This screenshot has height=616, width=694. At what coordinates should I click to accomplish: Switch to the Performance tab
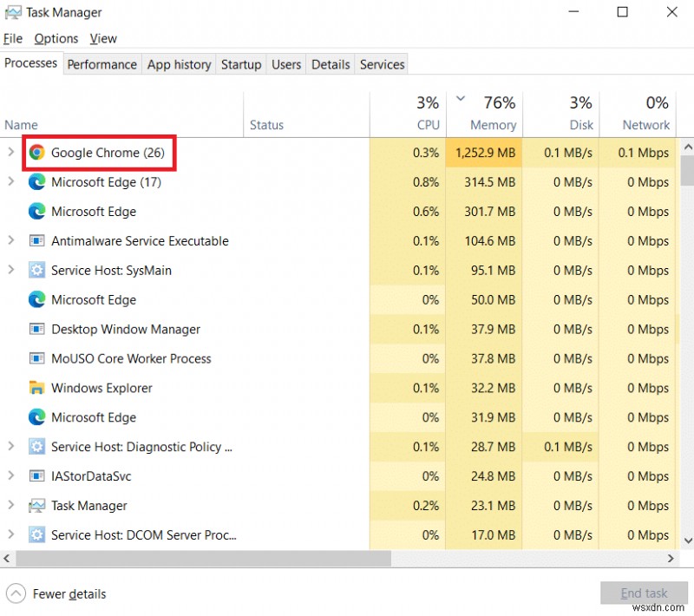pyautogui.click(x=101, y=64)
